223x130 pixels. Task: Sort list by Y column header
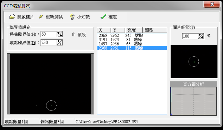tap(118, 30)
